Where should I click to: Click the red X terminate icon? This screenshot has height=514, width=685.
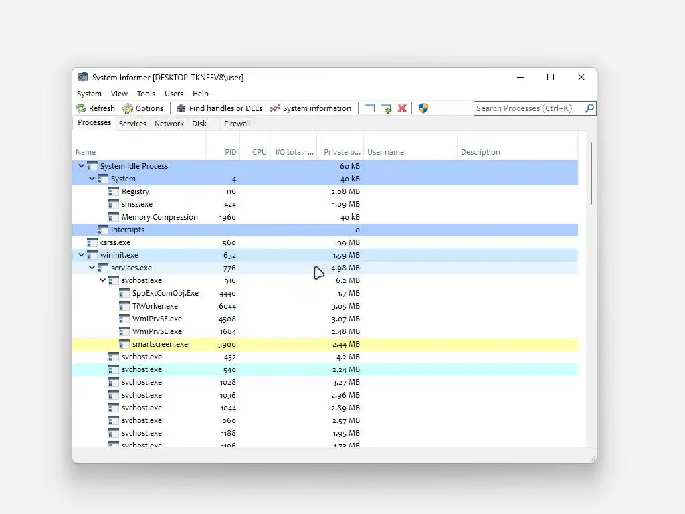(402, 108)
